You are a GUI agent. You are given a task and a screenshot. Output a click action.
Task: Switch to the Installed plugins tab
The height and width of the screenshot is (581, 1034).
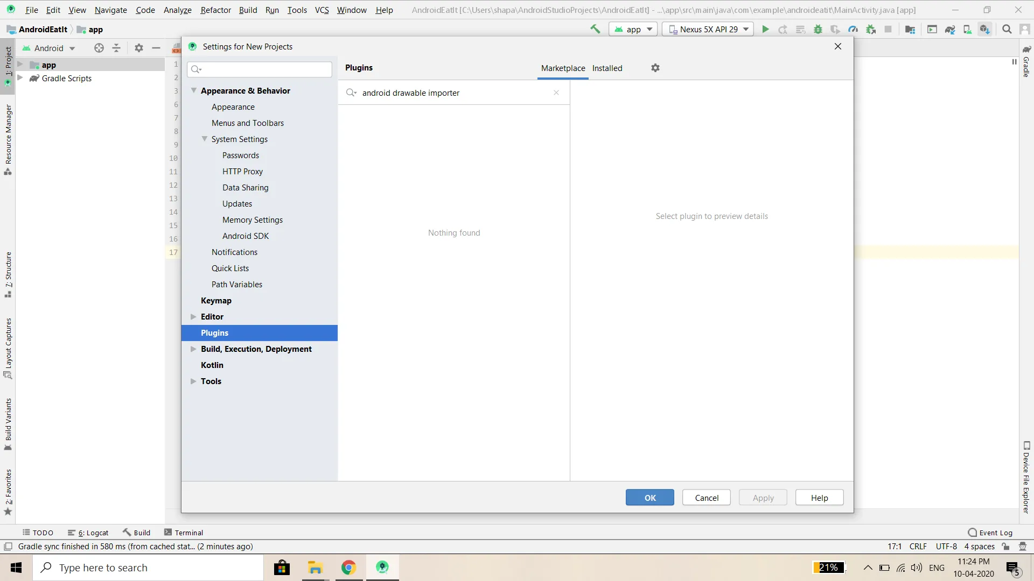[x=607, y=68]
